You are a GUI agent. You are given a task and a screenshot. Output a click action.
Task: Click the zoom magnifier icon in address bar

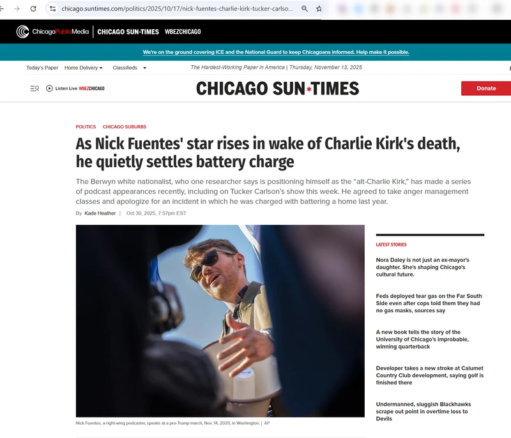pyautogui.click(x=305, y=9)
